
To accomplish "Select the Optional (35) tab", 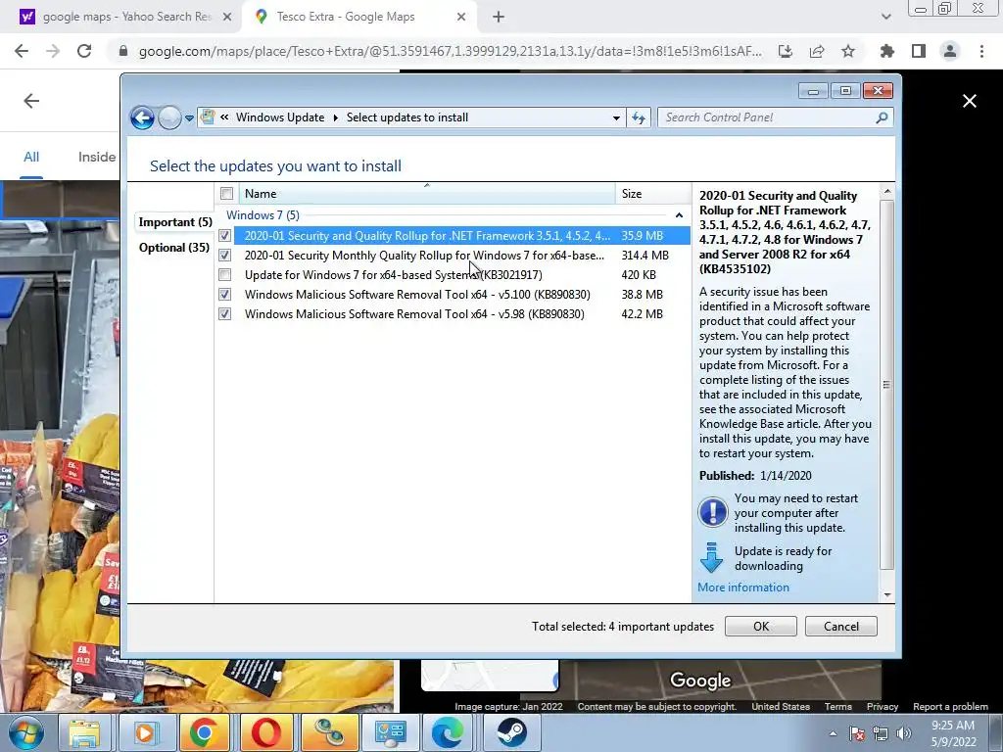I will (174, 248).
